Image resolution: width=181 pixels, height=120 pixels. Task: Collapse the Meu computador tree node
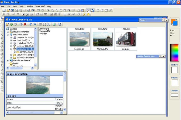coord(8,35)
